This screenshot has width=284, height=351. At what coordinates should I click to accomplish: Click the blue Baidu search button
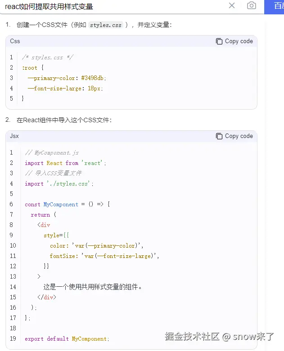[x=274, y=7]
